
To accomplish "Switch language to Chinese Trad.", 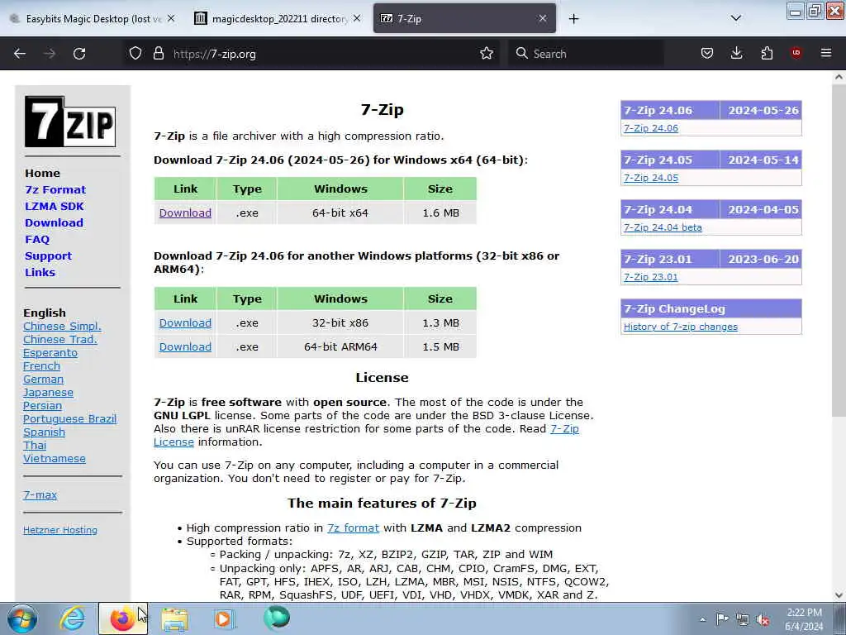I will click(59, 339).
